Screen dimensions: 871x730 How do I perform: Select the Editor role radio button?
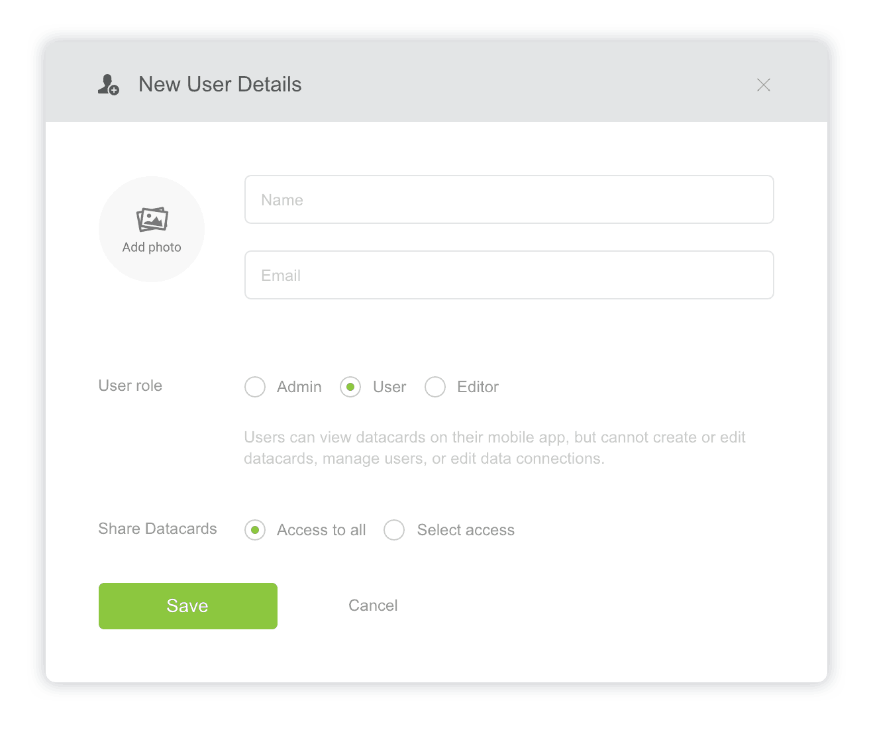click(435, 387)
